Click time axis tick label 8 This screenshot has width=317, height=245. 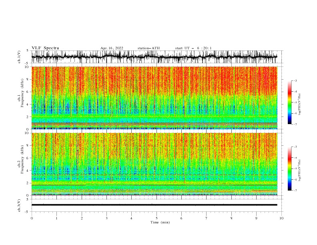pos(231,218)
